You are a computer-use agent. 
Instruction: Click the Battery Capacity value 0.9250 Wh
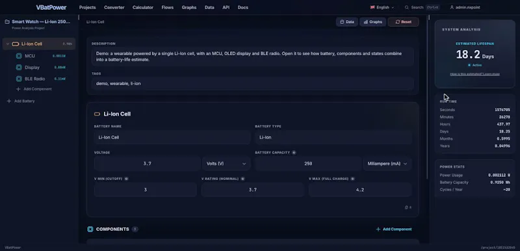point(500,182)
